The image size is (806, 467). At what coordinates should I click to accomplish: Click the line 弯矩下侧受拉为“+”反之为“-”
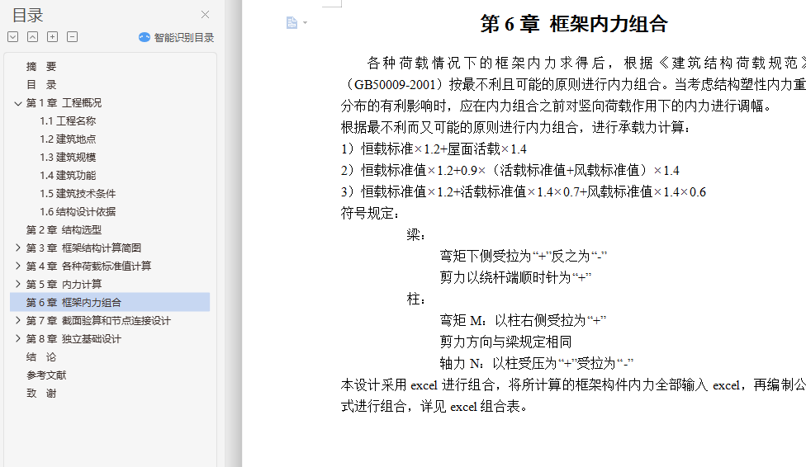(524, 256)
